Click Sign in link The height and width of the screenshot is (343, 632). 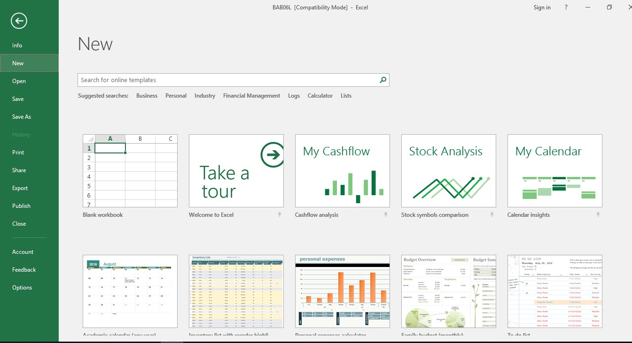(x=542, y=8)
